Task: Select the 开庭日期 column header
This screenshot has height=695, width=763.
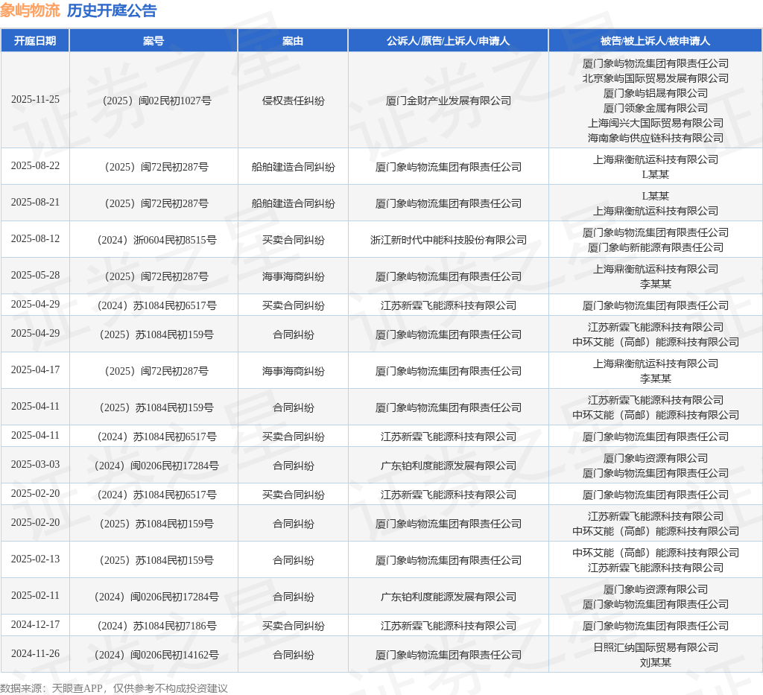Action: [35, 41]
